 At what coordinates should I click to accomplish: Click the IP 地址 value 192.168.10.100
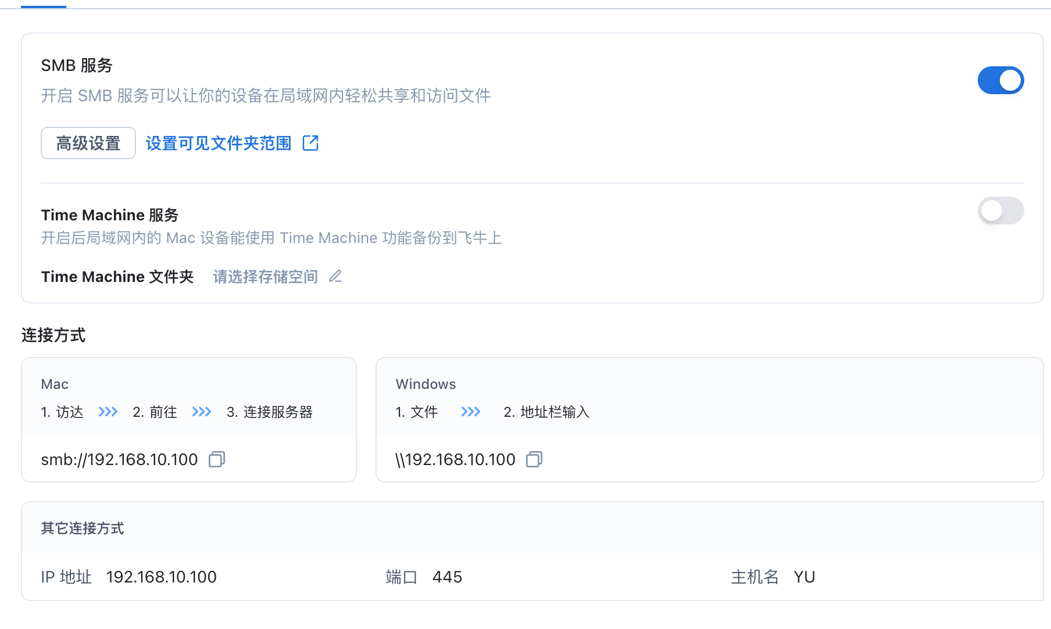click(x=162, y=577)
